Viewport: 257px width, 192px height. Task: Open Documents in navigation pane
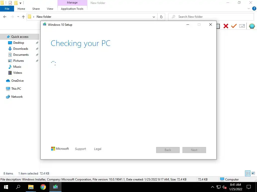coord(21,55)
